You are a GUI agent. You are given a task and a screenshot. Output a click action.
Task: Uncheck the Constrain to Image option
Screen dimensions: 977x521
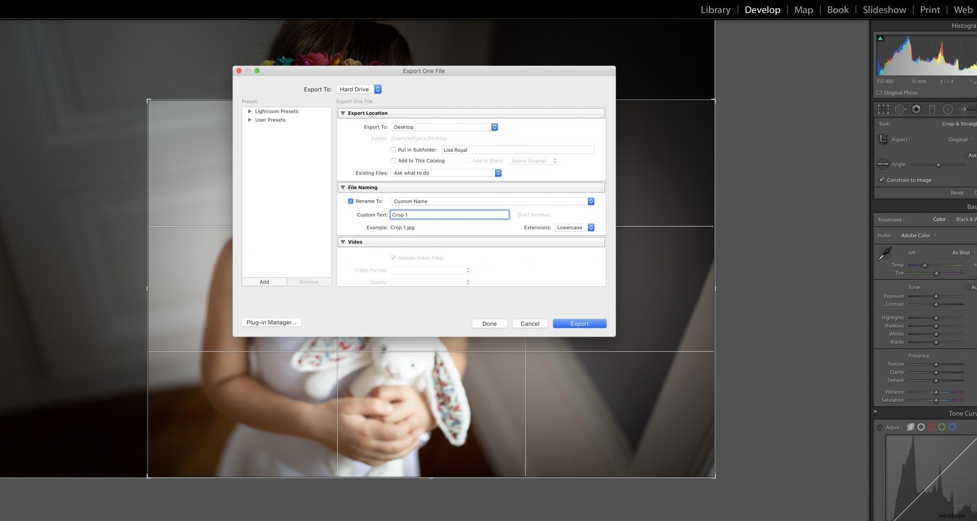(x=881, y=179)
